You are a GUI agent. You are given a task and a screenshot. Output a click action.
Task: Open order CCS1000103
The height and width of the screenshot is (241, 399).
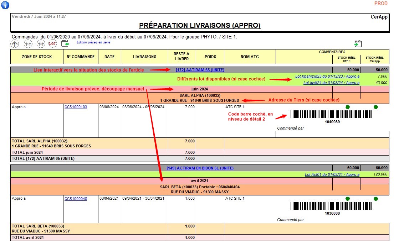[76, 107]
